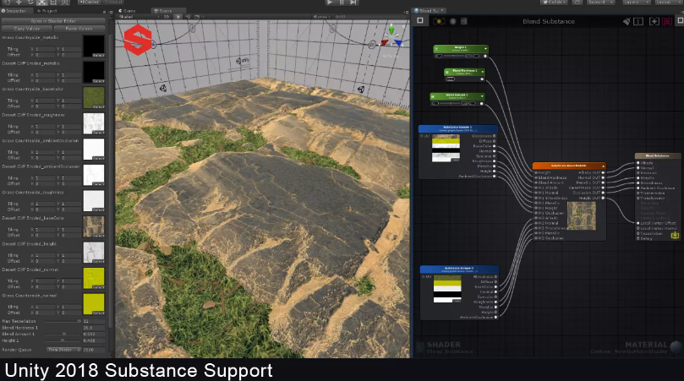Click Open in Shader Editor button
The height and width of the screenshot is (381, 684).
point(53,21)
